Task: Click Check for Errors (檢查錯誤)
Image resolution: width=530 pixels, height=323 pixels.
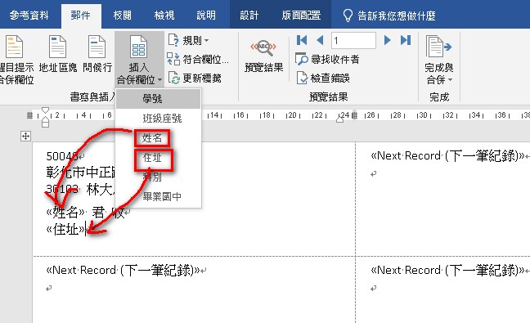Action: coord(323,78)
